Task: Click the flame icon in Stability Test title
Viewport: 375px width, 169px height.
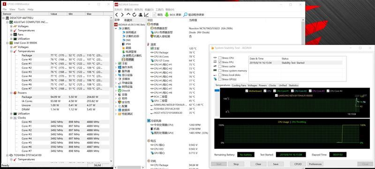Action: tap(212, 48)
